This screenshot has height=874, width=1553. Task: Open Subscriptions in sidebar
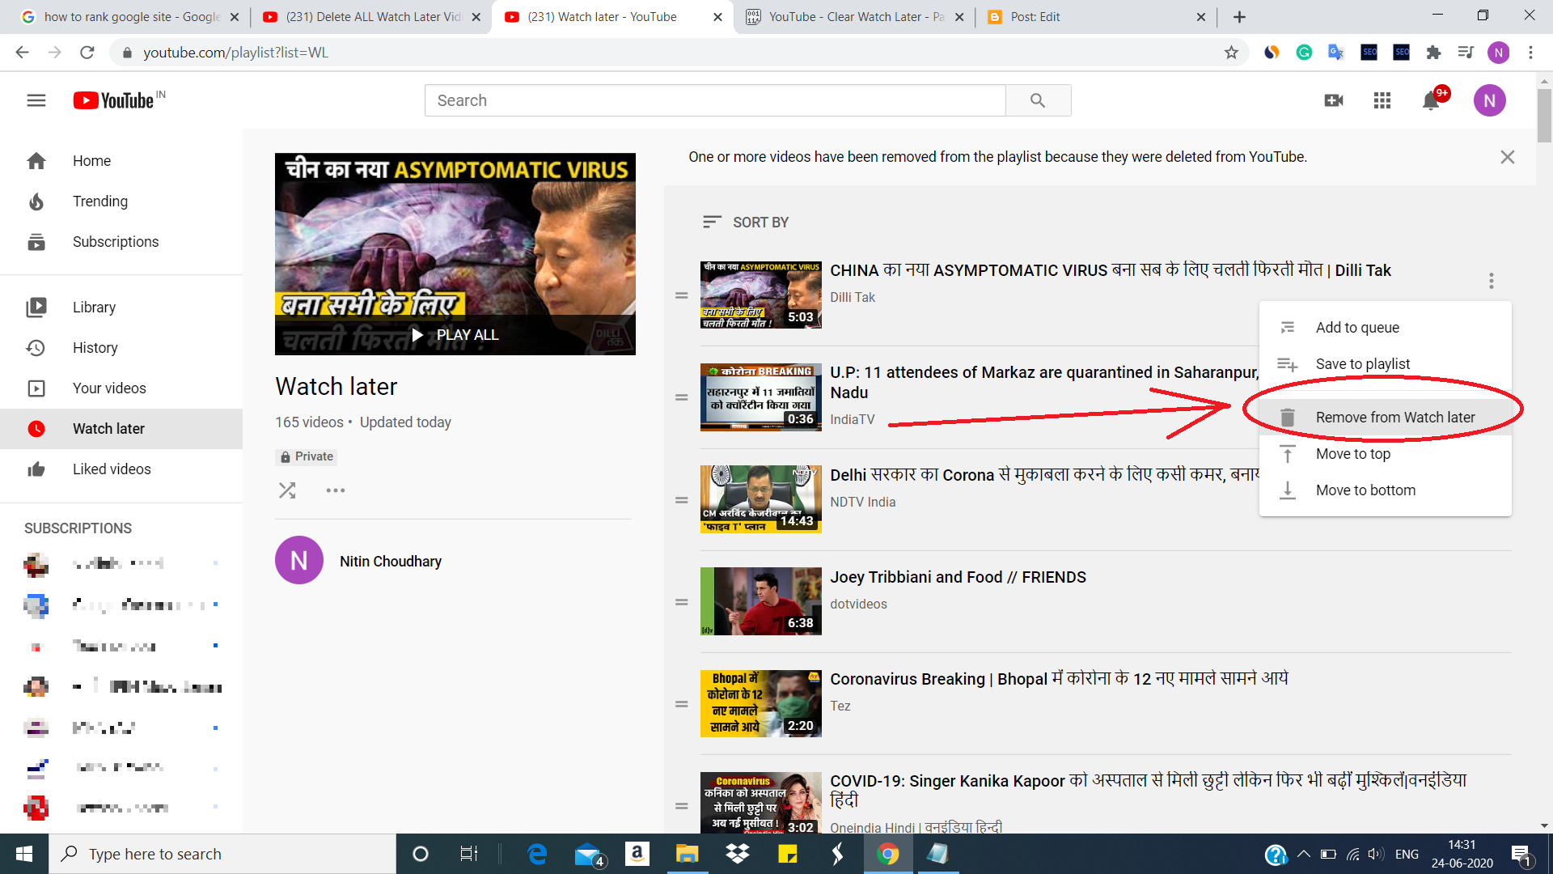[121, 242]
